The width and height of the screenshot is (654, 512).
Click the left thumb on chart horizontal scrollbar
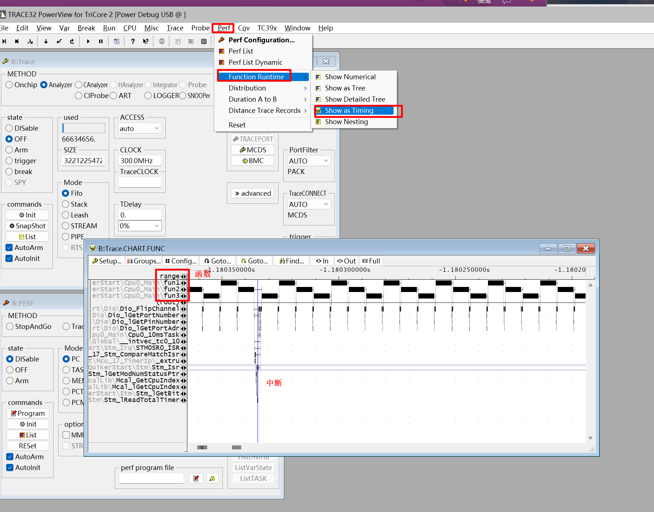tap(202, 447)
